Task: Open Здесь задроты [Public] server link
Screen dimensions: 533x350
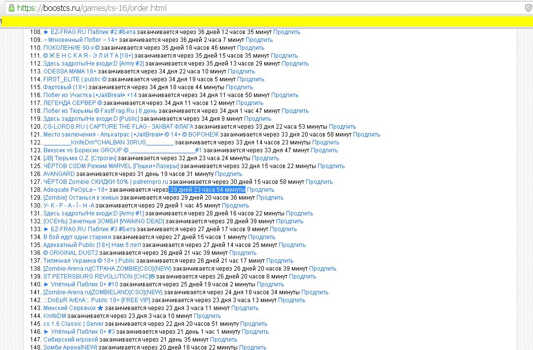Action: pyautogui.click(x=91, y=119)
